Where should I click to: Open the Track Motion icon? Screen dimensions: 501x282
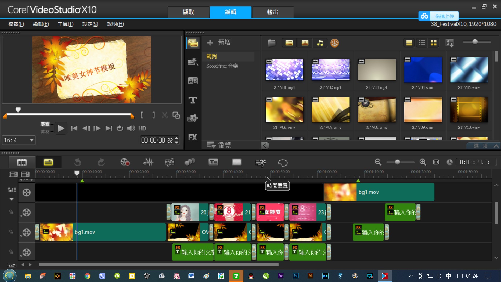(190, 162)
